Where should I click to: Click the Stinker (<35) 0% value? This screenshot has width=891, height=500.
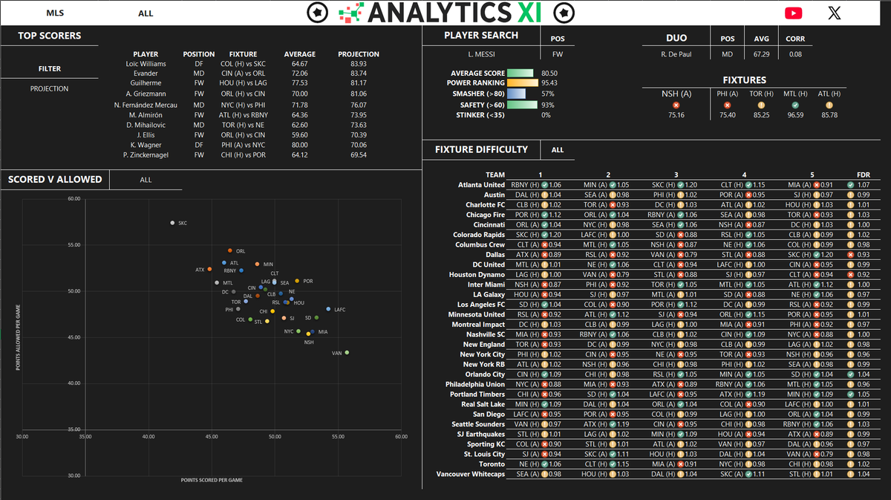[x=547, y=115]
